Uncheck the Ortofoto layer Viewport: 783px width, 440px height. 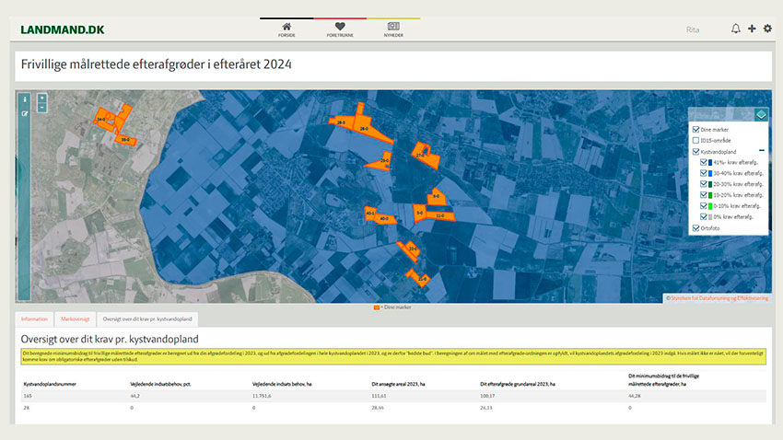696,228
